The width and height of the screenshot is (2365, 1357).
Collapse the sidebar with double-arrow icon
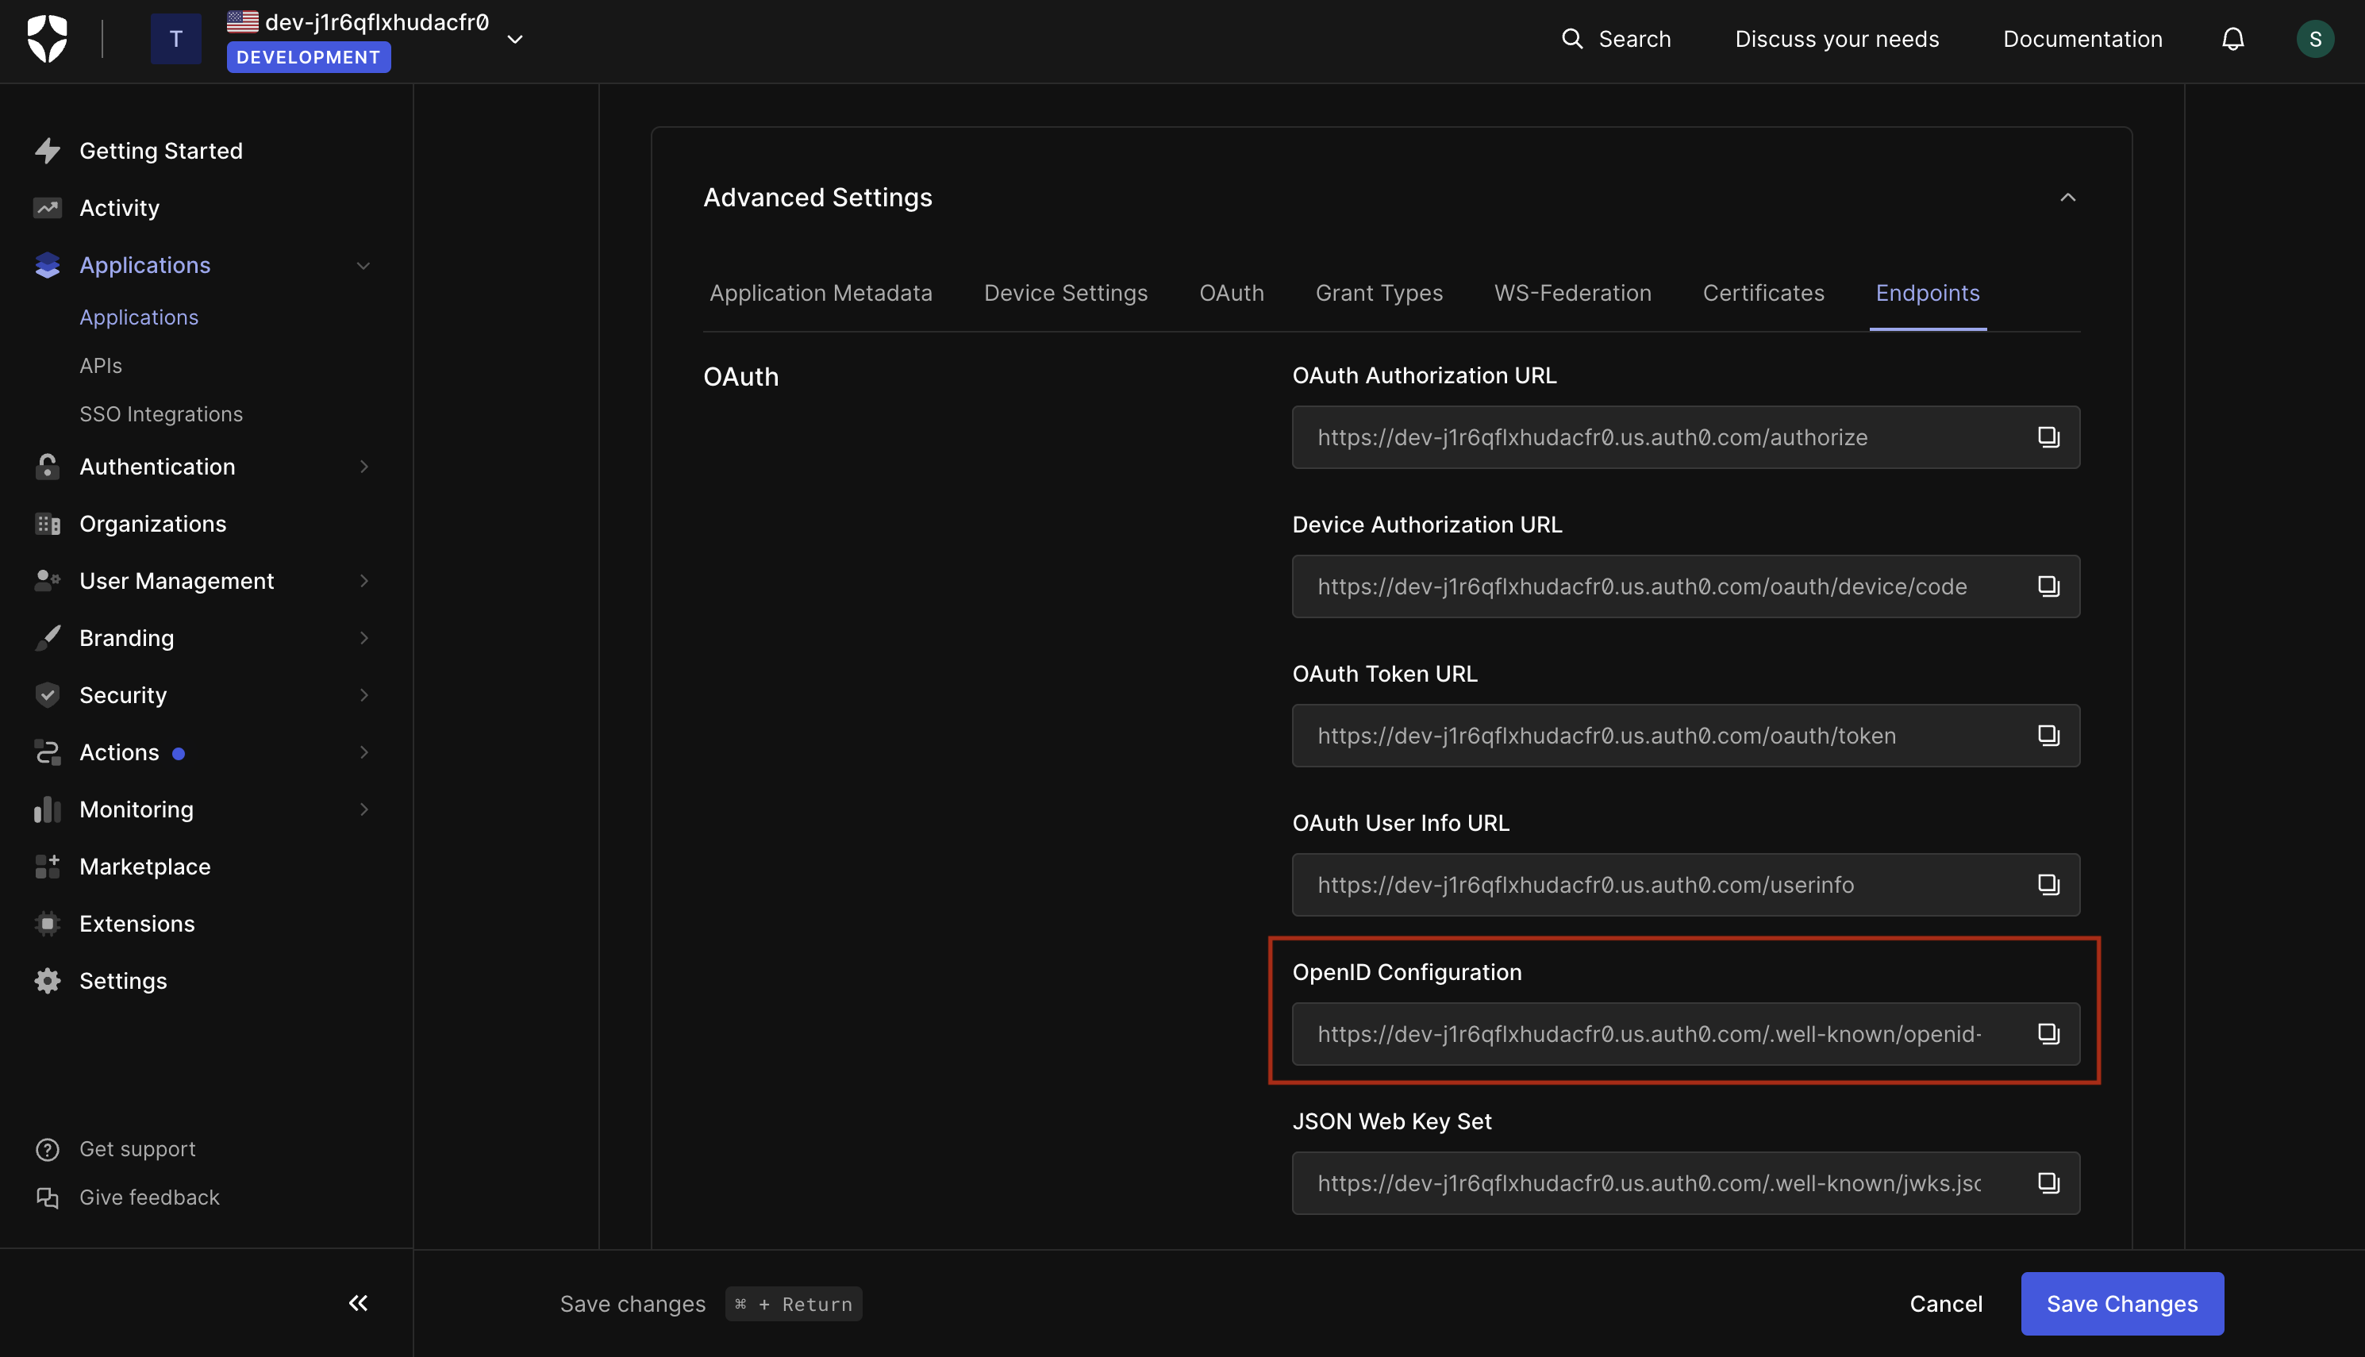pos(359,1303)
